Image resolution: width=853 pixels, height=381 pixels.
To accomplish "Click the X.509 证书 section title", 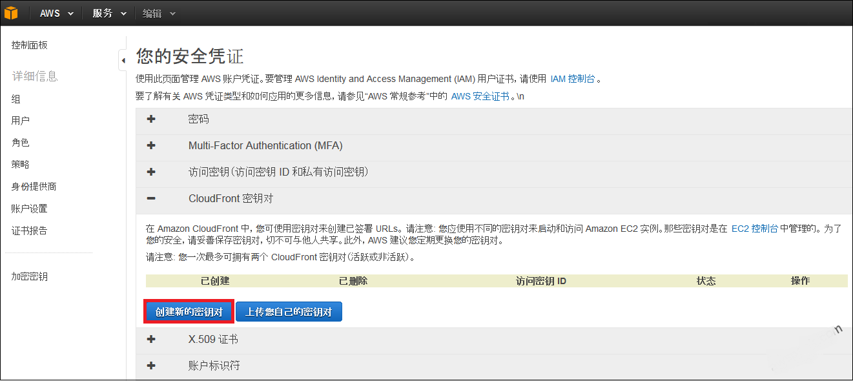I will pos(214,339).
